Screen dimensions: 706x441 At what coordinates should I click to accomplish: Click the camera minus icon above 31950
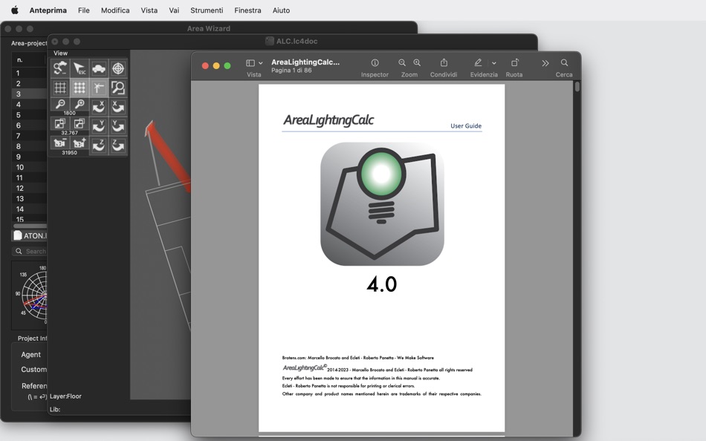tap(60, 143)
